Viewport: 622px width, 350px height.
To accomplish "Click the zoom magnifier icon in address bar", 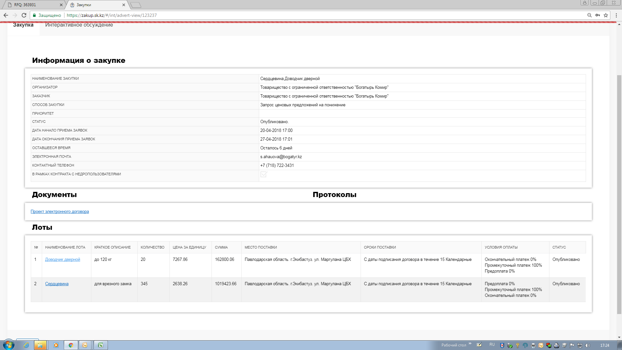I will 589,15.
